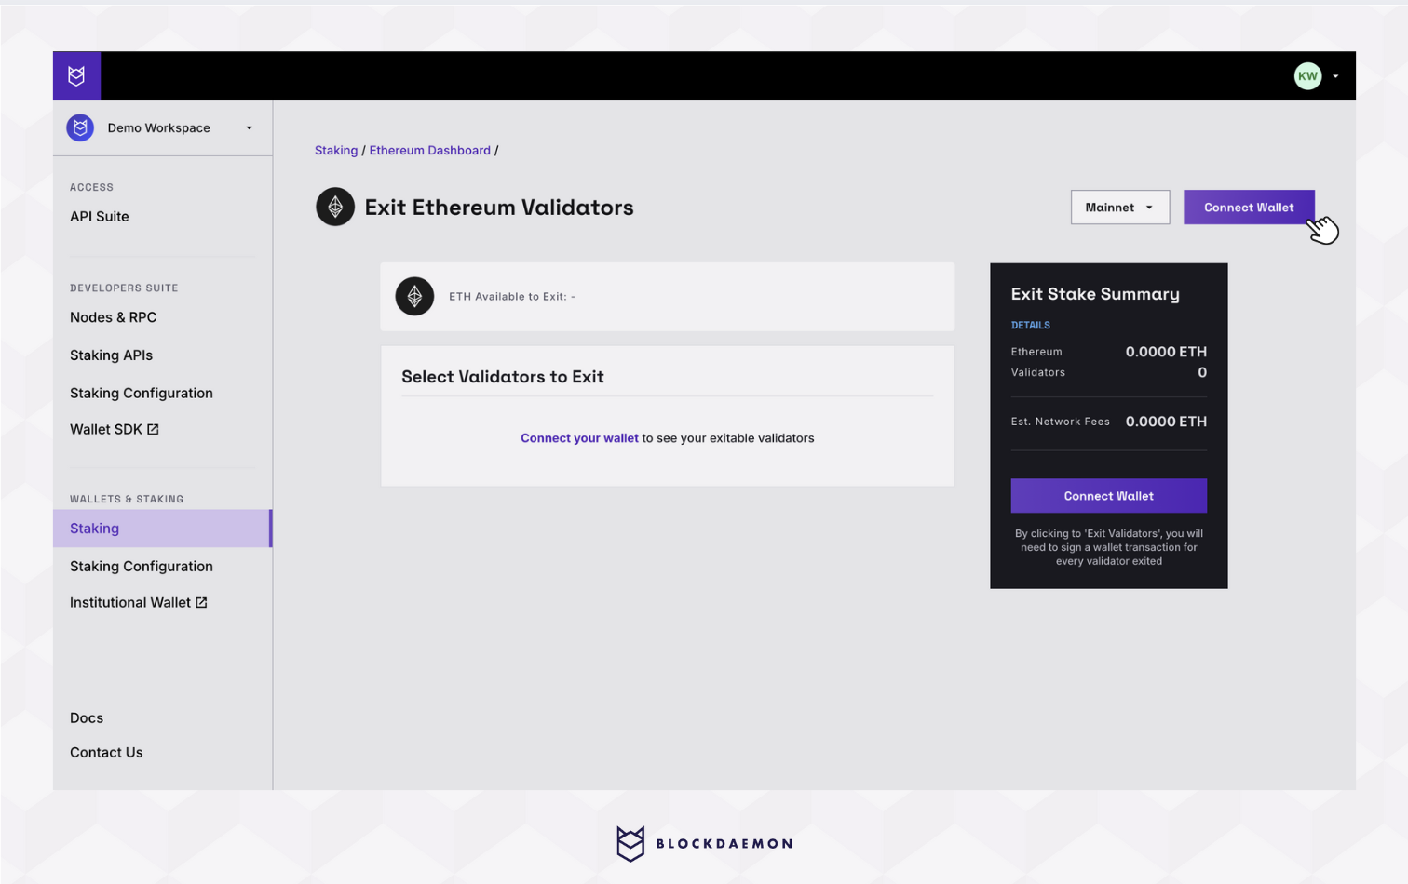1408x884 pixels.
Task: Open Wallet SDK external link
Action: point(115,429)
